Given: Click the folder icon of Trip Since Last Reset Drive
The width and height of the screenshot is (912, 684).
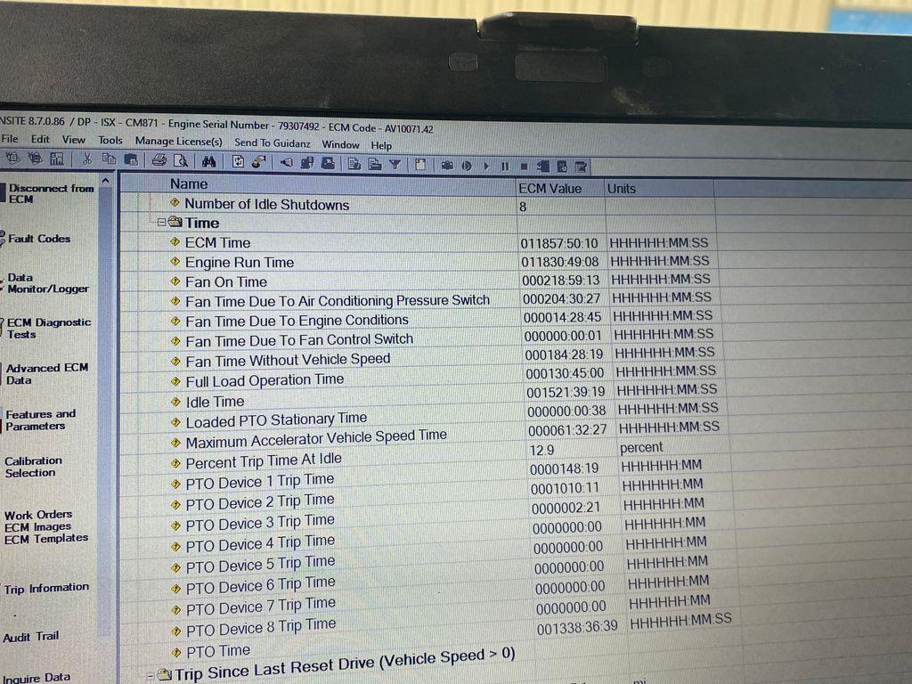Looking at the screenshot, I should tap(165, 675).
